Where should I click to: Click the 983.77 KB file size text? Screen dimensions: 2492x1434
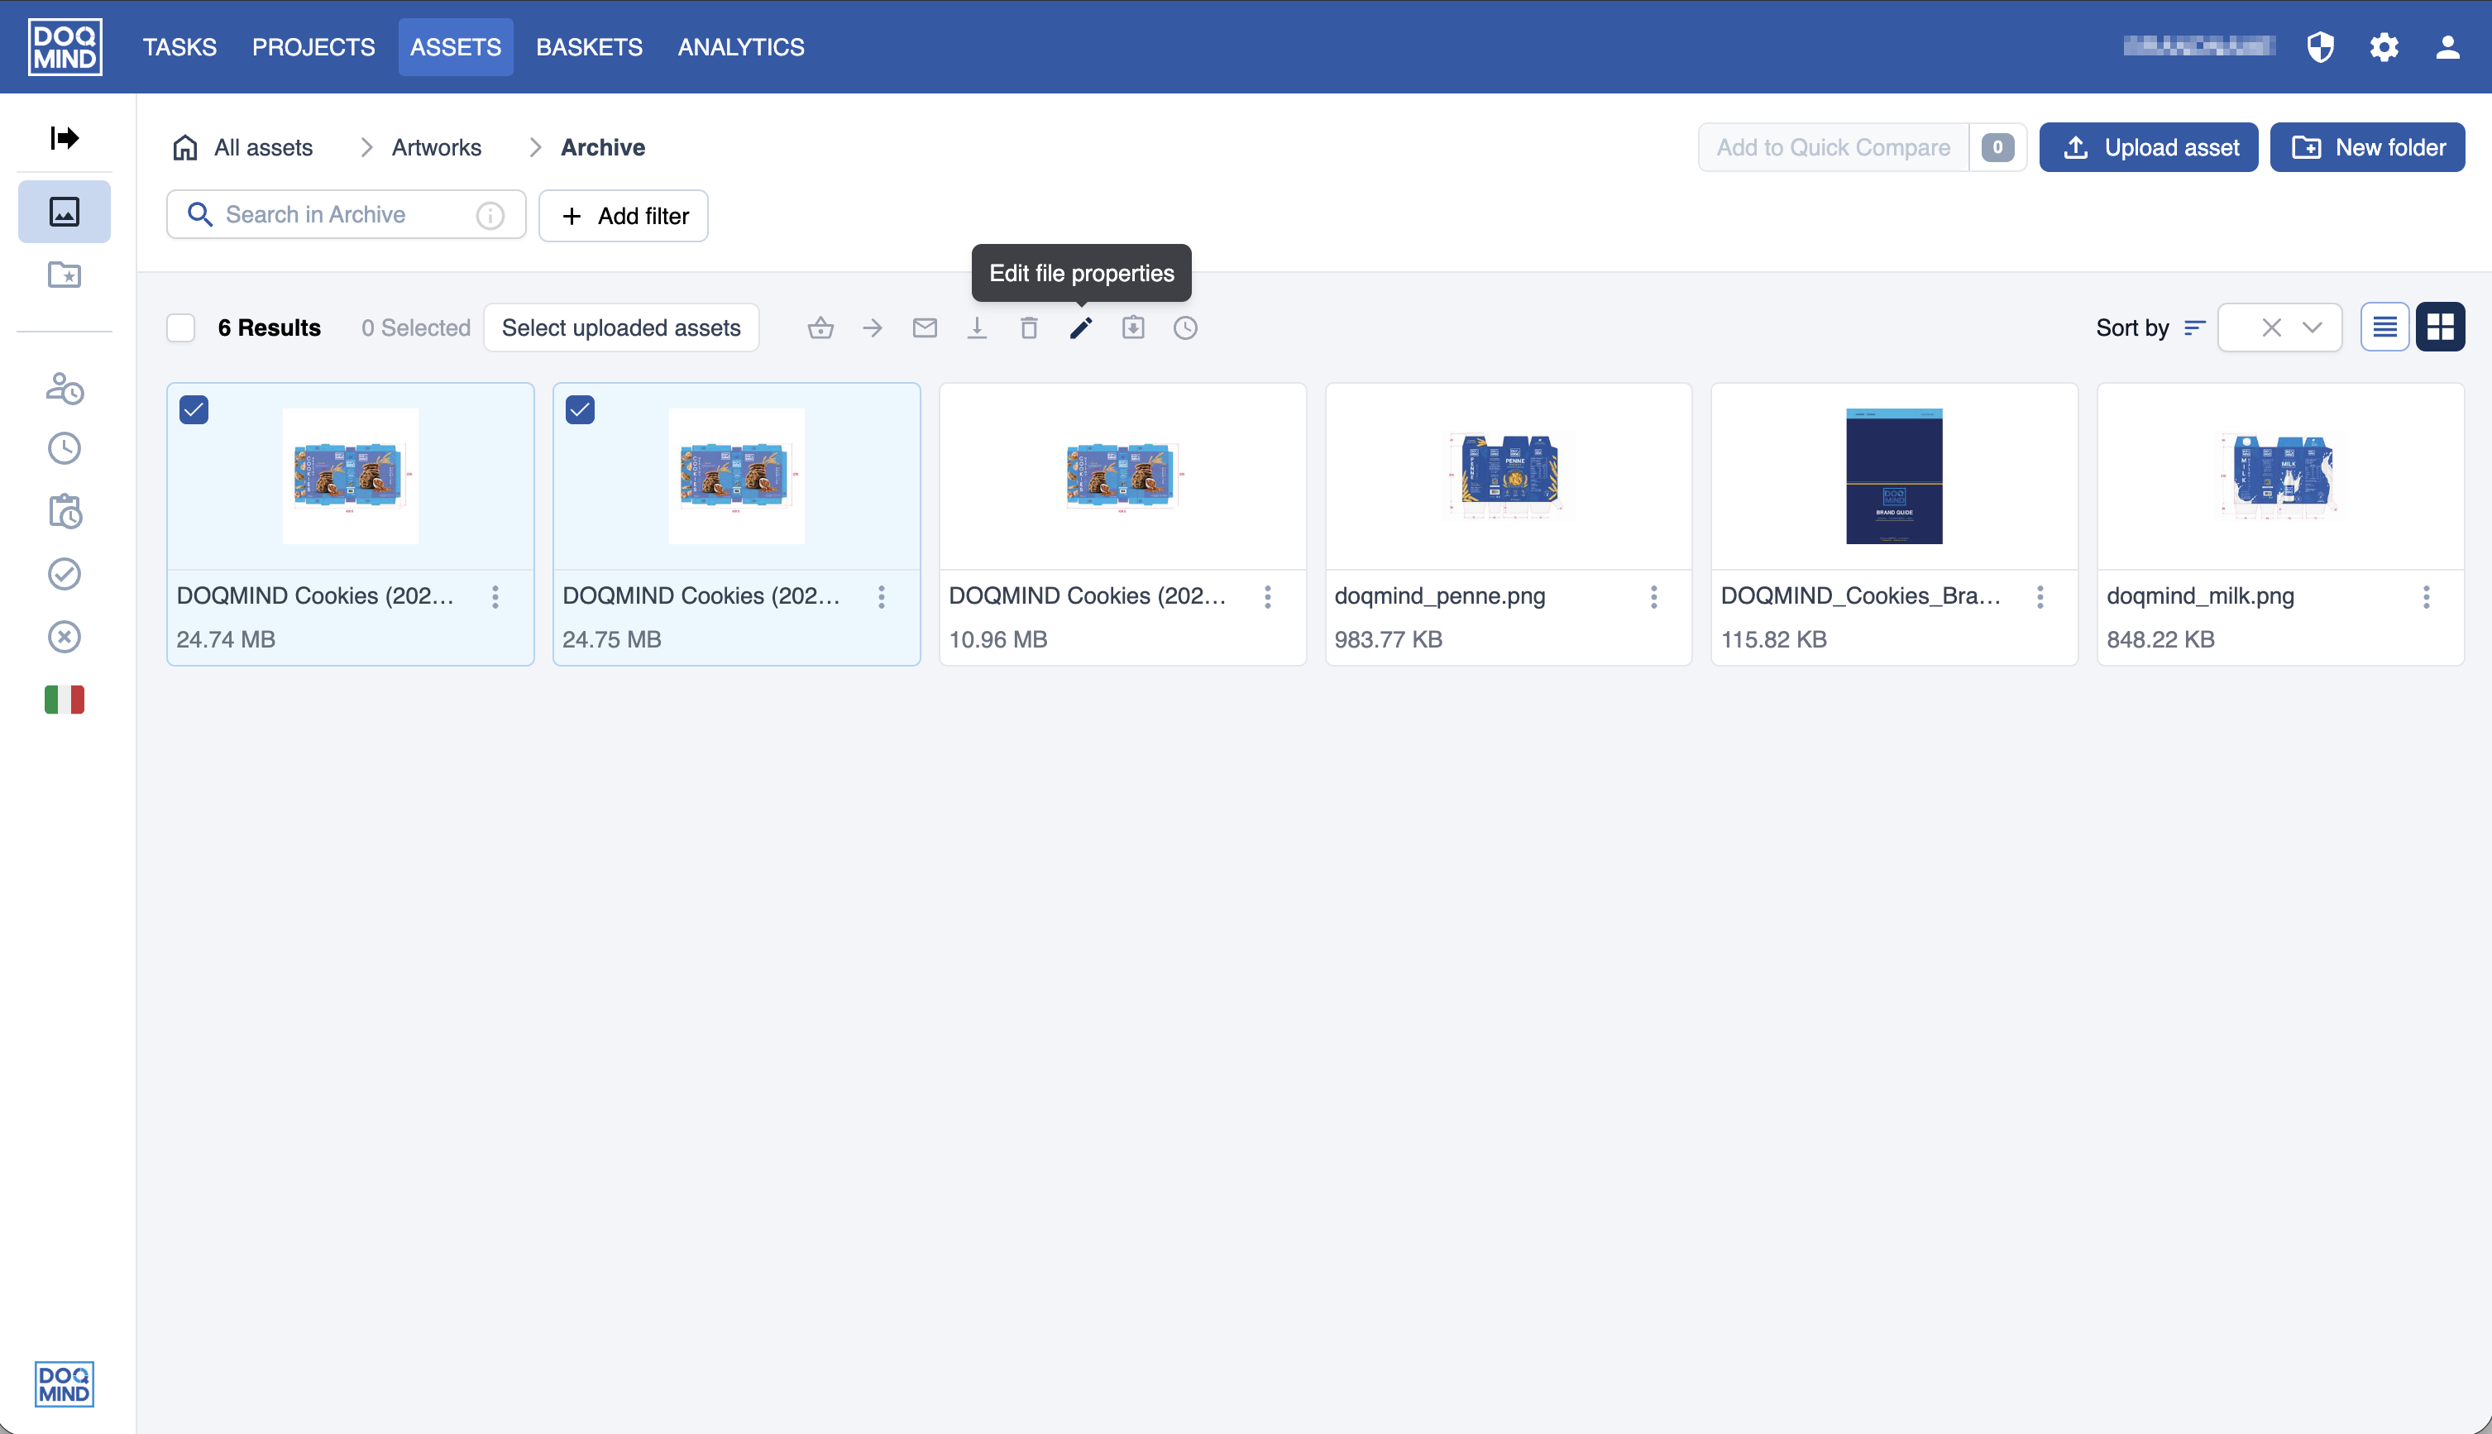click(x=1388, y=639)
